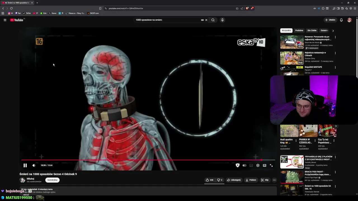Open the IG bookmark
This screenshot has width=358, height=201.
[11, 13]
